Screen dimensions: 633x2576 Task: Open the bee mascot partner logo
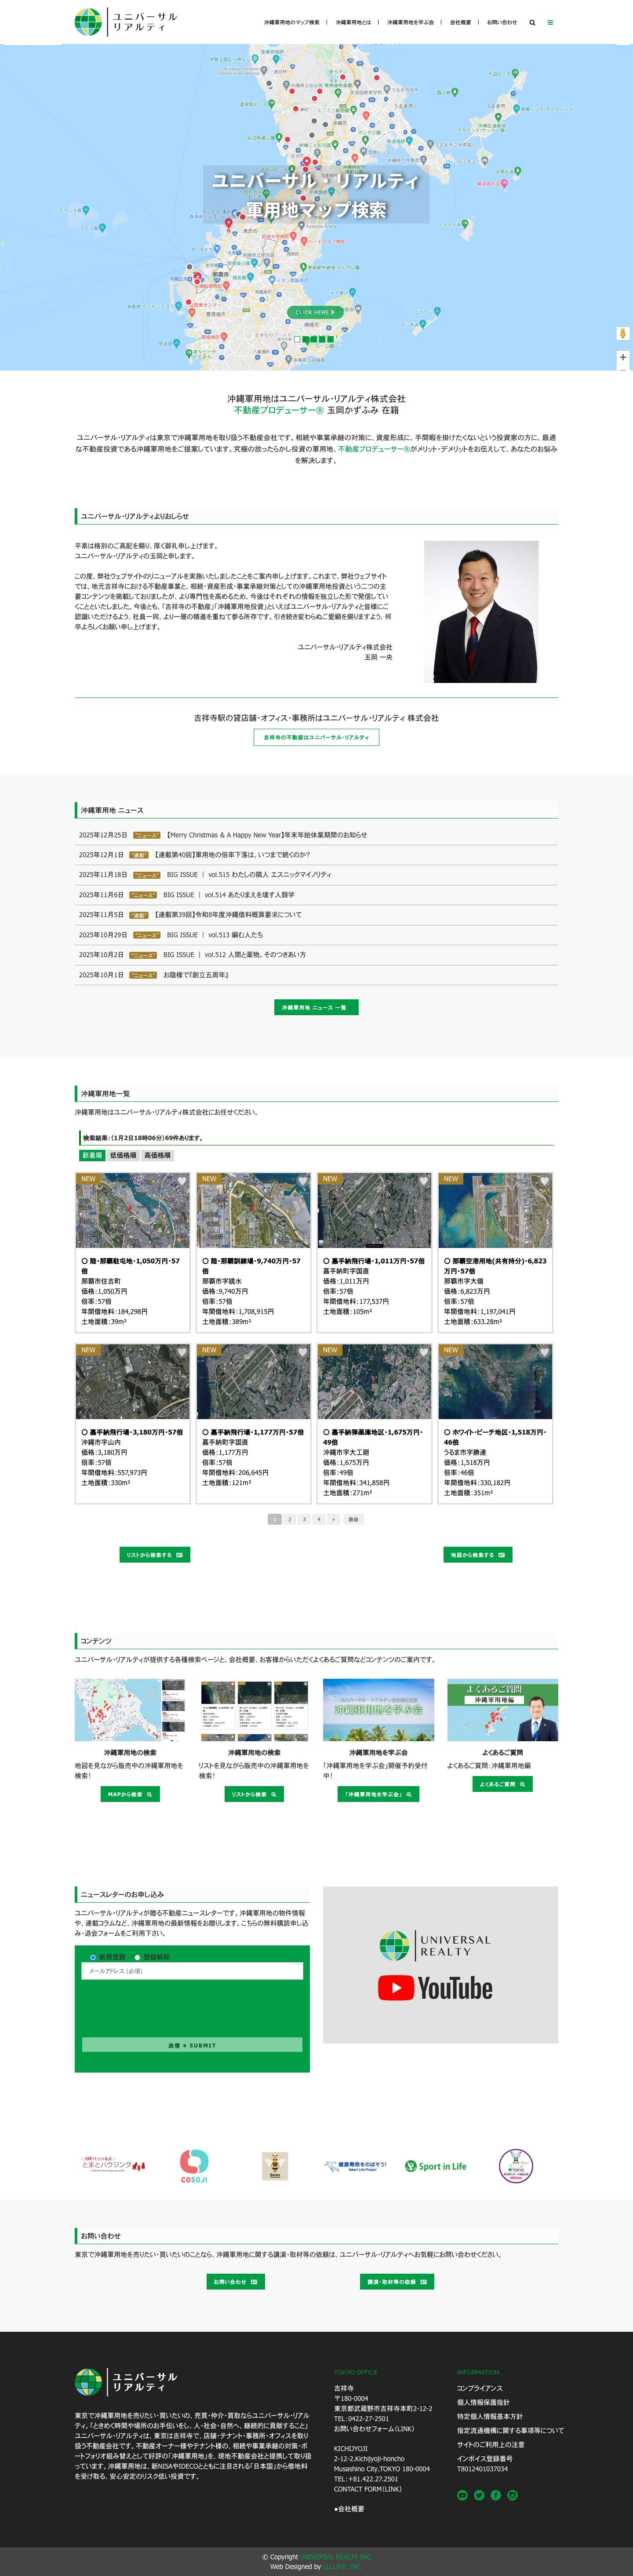(275, 2166)
